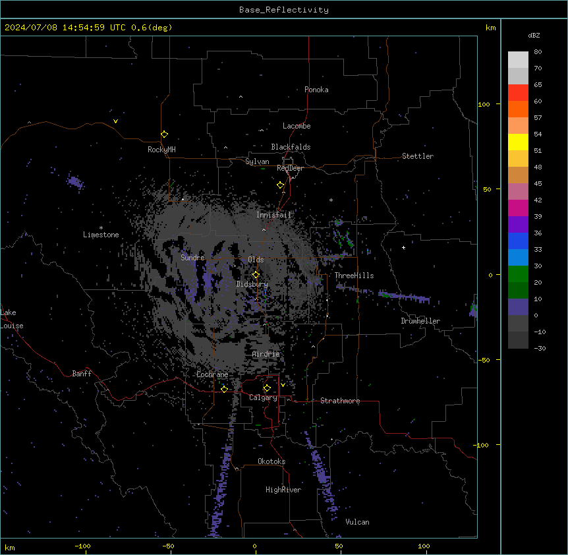Click the Lacombe city label

click(x=297, y=126)
